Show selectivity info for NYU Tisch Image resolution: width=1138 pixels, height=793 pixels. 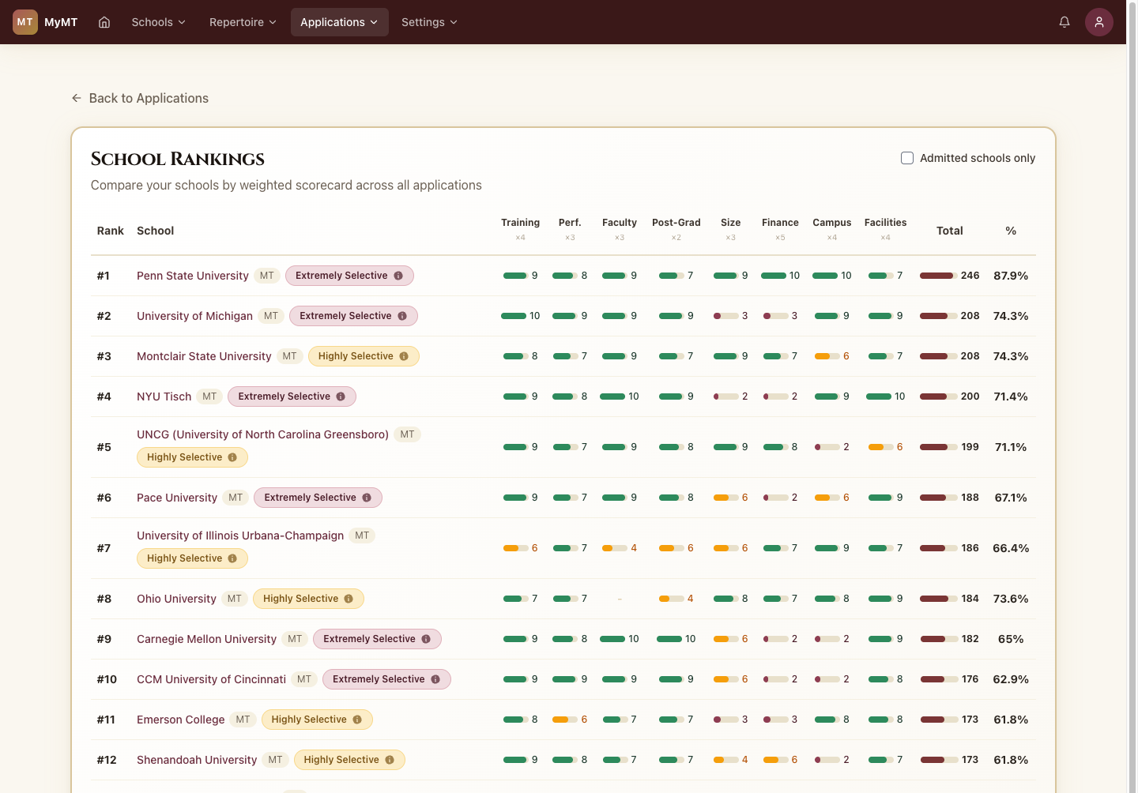(x=341, y=396)
